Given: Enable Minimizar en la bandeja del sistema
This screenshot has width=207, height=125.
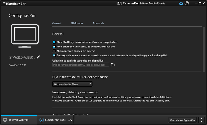Looking at the screenshot, I should pyautogui.click(x=54, y=51).
